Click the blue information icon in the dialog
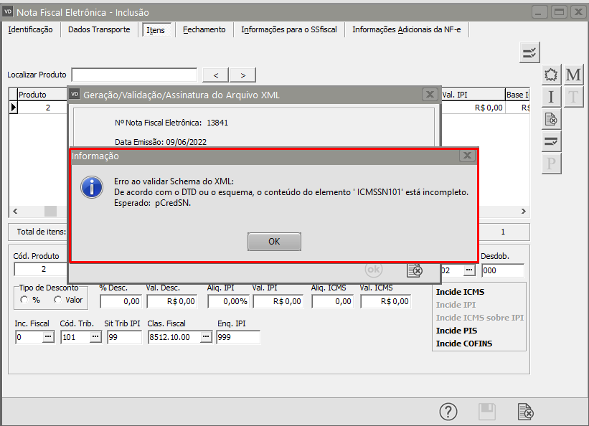This screenshot has height=426, width=589. pyautogui.click(x=92, y=187)
